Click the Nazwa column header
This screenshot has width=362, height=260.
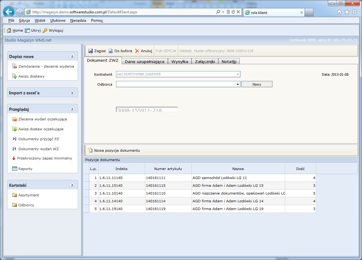click(x=238, y=169)
